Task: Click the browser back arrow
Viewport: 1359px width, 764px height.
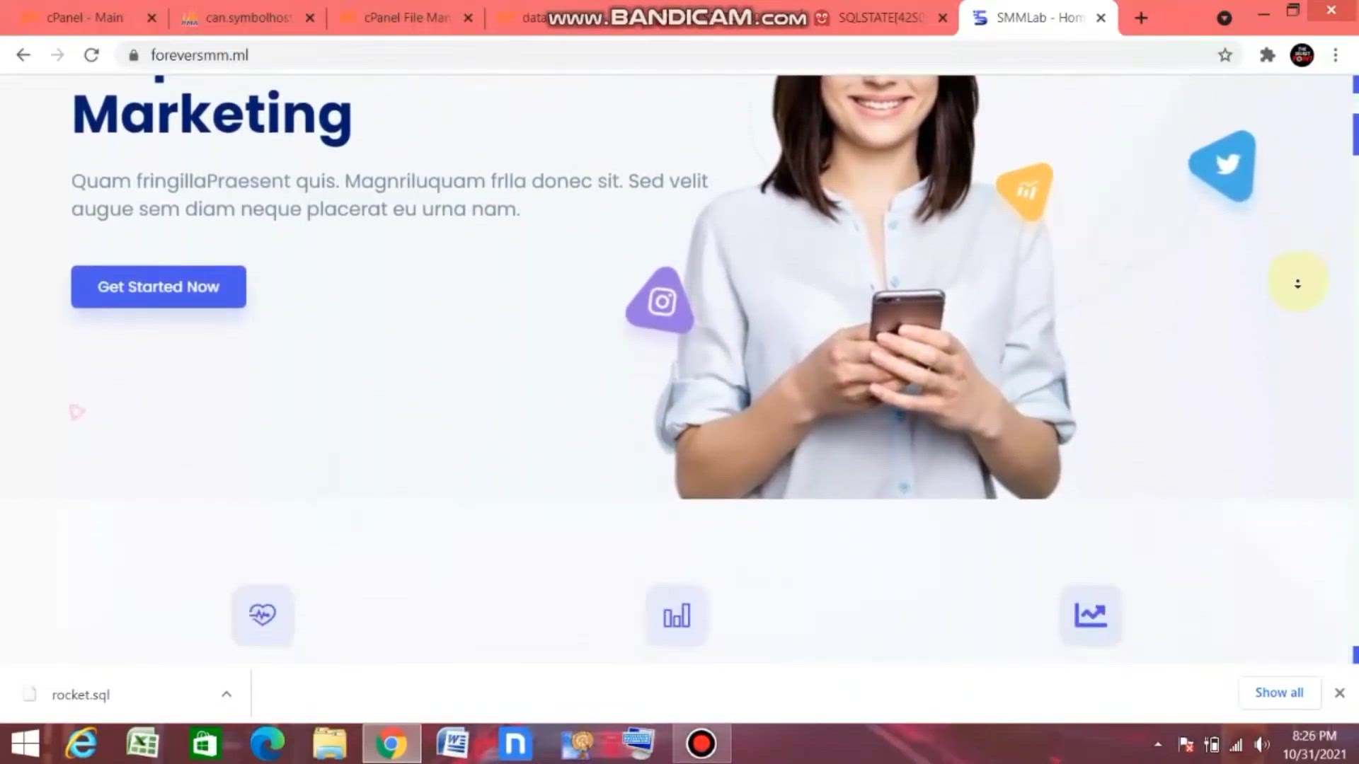Action: click(x=23, y=54)
